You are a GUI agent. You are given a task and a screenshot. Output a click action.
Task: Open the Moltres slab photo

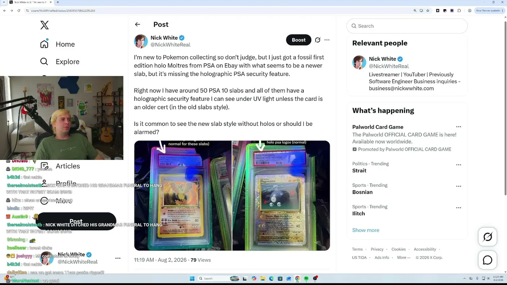pyautogui.click(x=183, y=196)
